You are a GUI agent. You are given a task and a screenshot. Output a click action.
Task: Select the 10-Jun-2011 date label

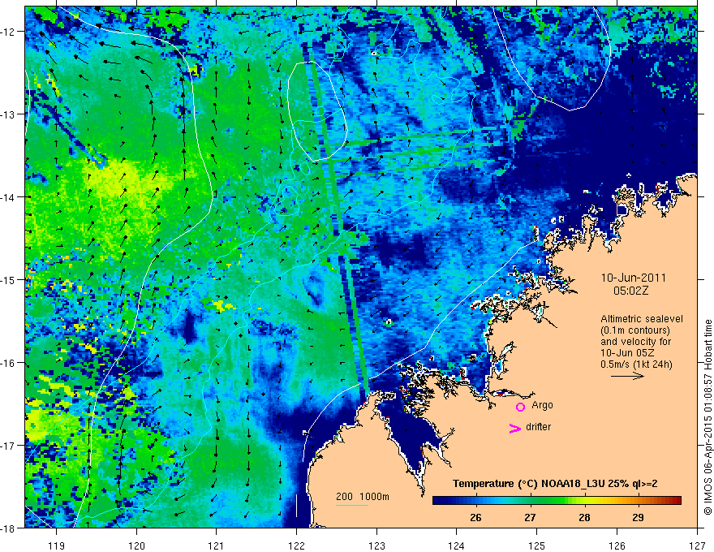[634, 278]
